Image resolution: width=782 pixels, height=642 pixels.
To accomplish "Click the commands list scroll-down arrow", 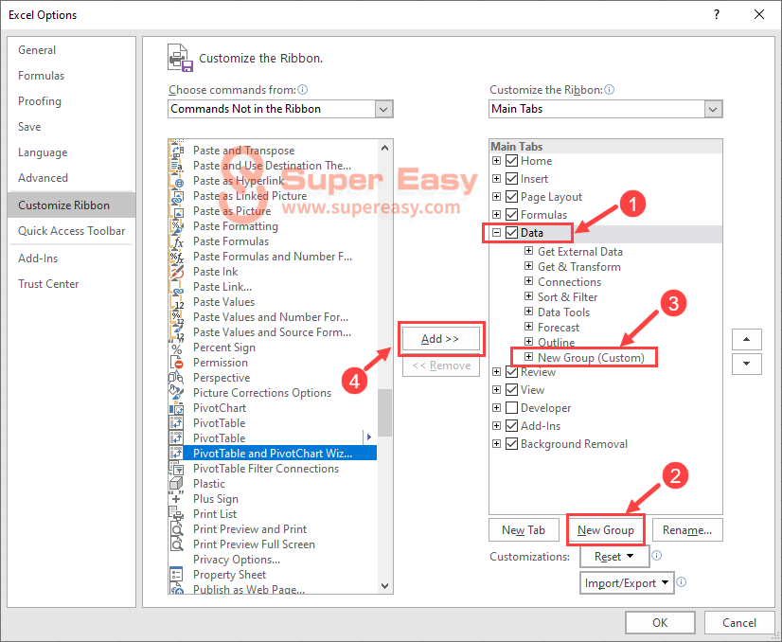I will 384,585.
